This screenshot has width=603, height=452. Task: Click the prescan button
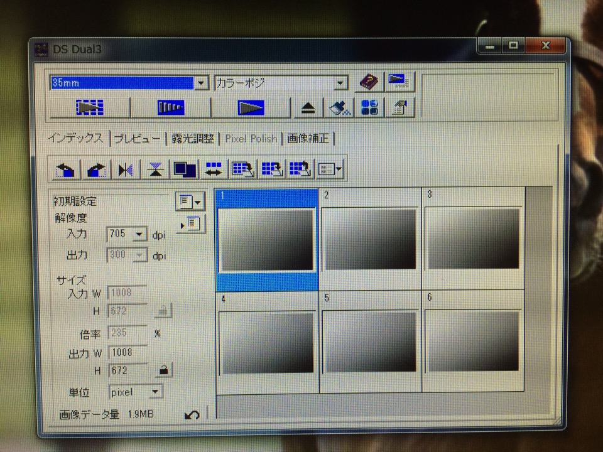click(170, 108)
